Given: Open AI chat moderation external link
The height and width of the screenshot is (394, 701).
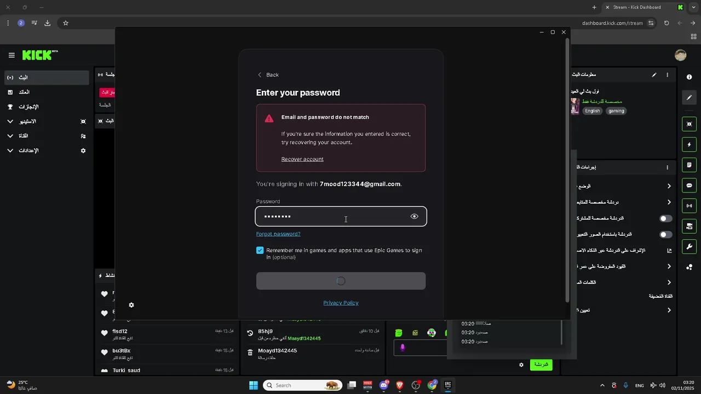Looking at the screenshot, I should click(669, 251).
